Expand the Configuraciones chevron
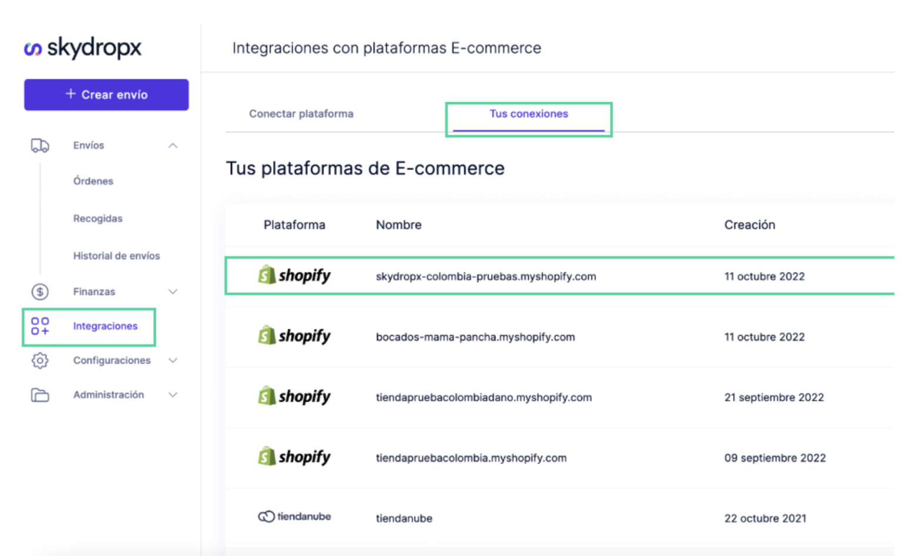 [173, 360]
